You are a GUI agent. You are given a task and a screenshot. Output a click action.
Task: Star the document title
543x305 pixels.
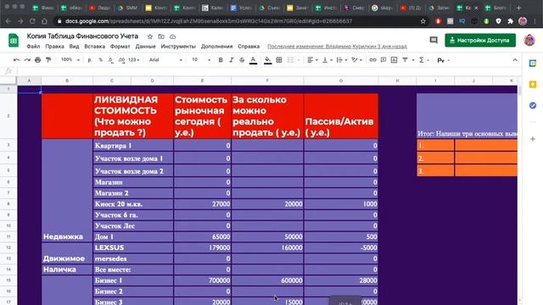click(150, 36)
